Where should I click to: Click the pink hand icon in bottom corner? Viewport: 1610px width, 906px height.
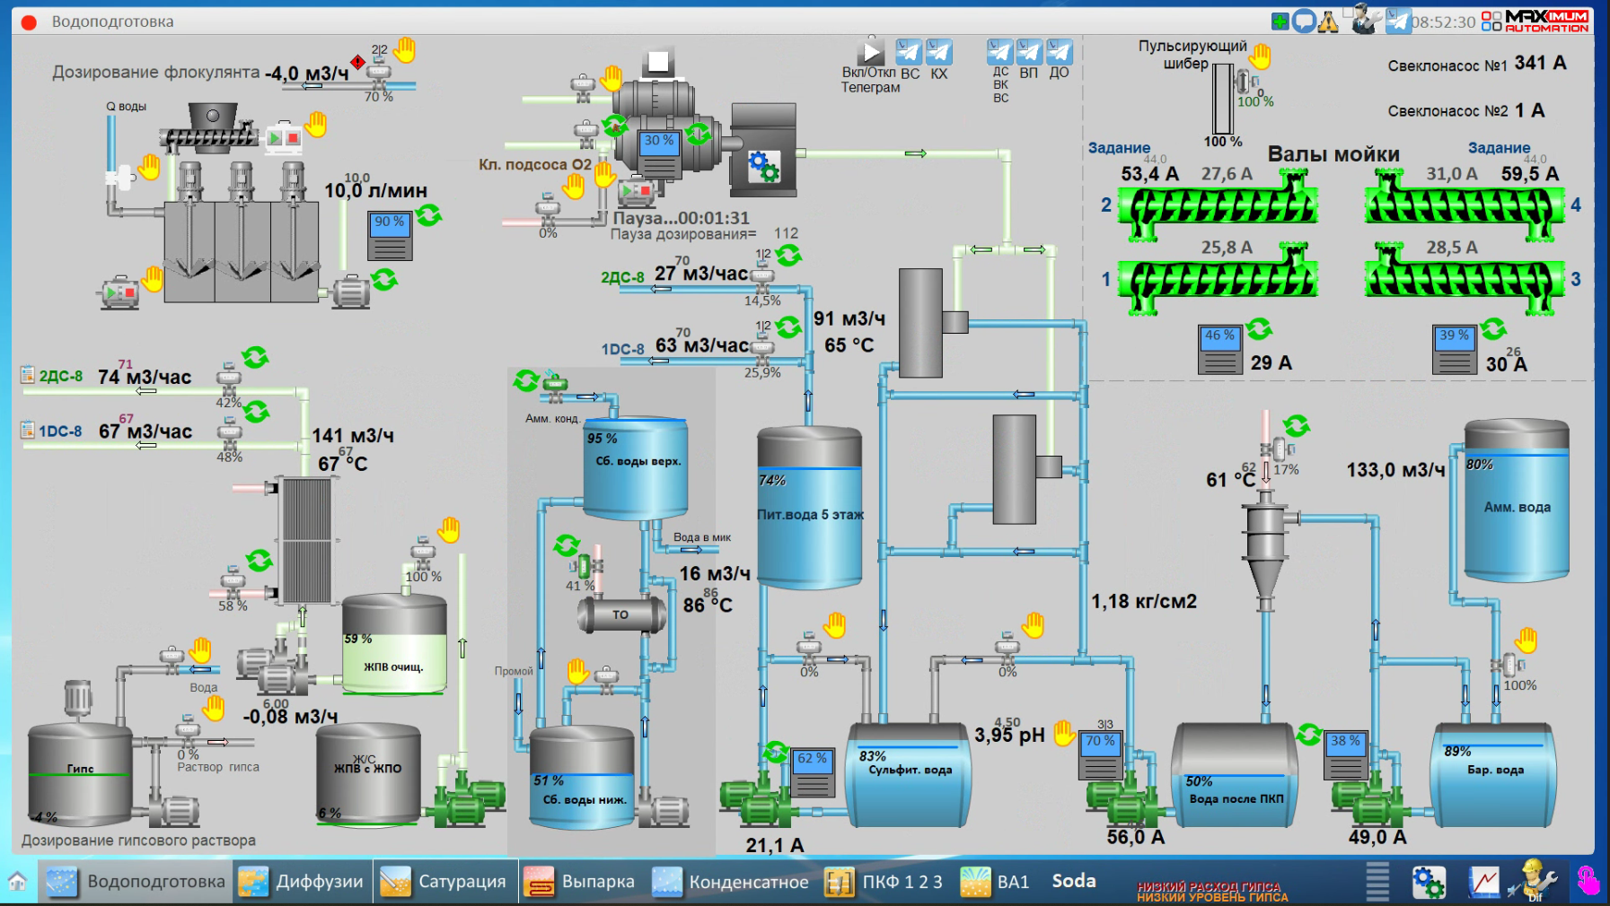[x=1588, y=881]
